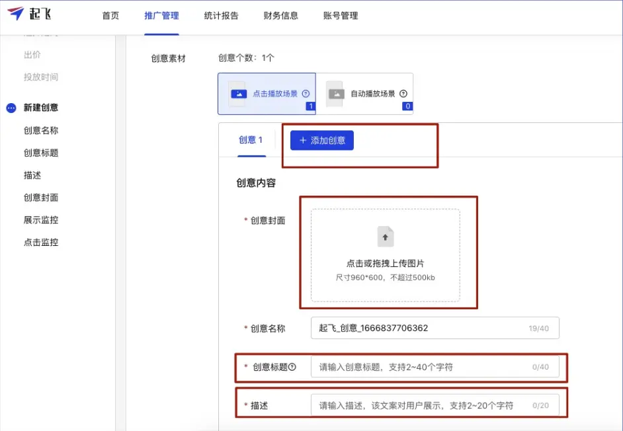Click the 创意素材 section label
The image size is (623, 431).
(168, 58)
